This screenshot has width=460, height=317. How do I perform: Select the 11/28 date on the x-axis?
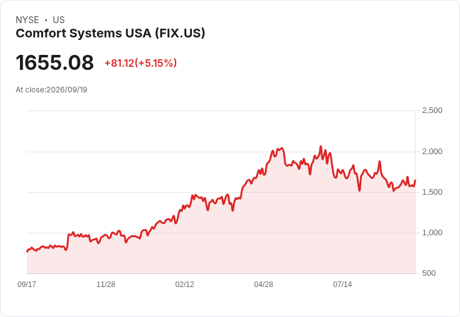(x=106, y=285)
